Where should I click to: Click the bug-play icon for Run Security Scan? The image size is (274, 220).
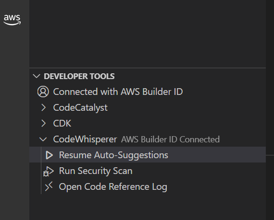(x=49, y=171)
